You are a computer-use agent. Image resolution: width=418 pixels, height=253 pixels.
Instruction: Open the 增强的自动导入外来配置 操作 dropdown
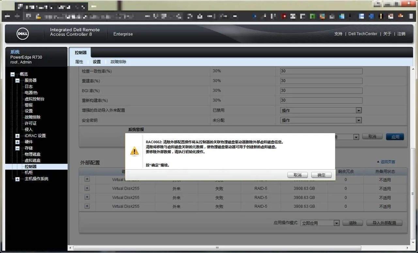pos(321,110)
